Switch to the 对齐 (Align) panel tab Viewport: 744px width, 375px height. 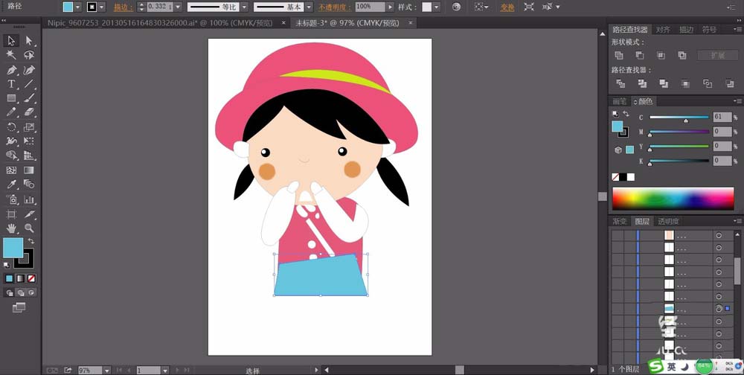663,30
